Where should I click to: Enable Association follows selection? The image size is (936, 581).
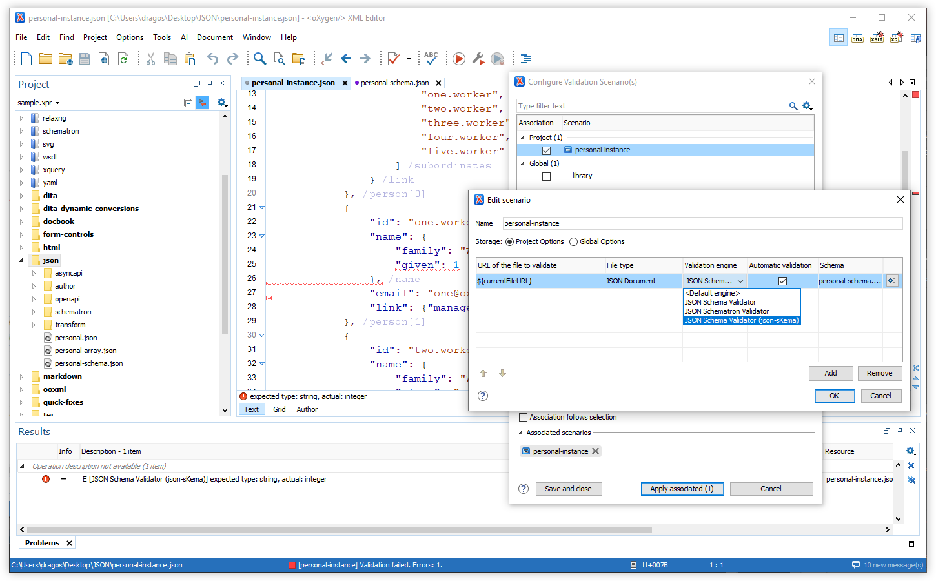pyautogui.click(x=524, y=417)
